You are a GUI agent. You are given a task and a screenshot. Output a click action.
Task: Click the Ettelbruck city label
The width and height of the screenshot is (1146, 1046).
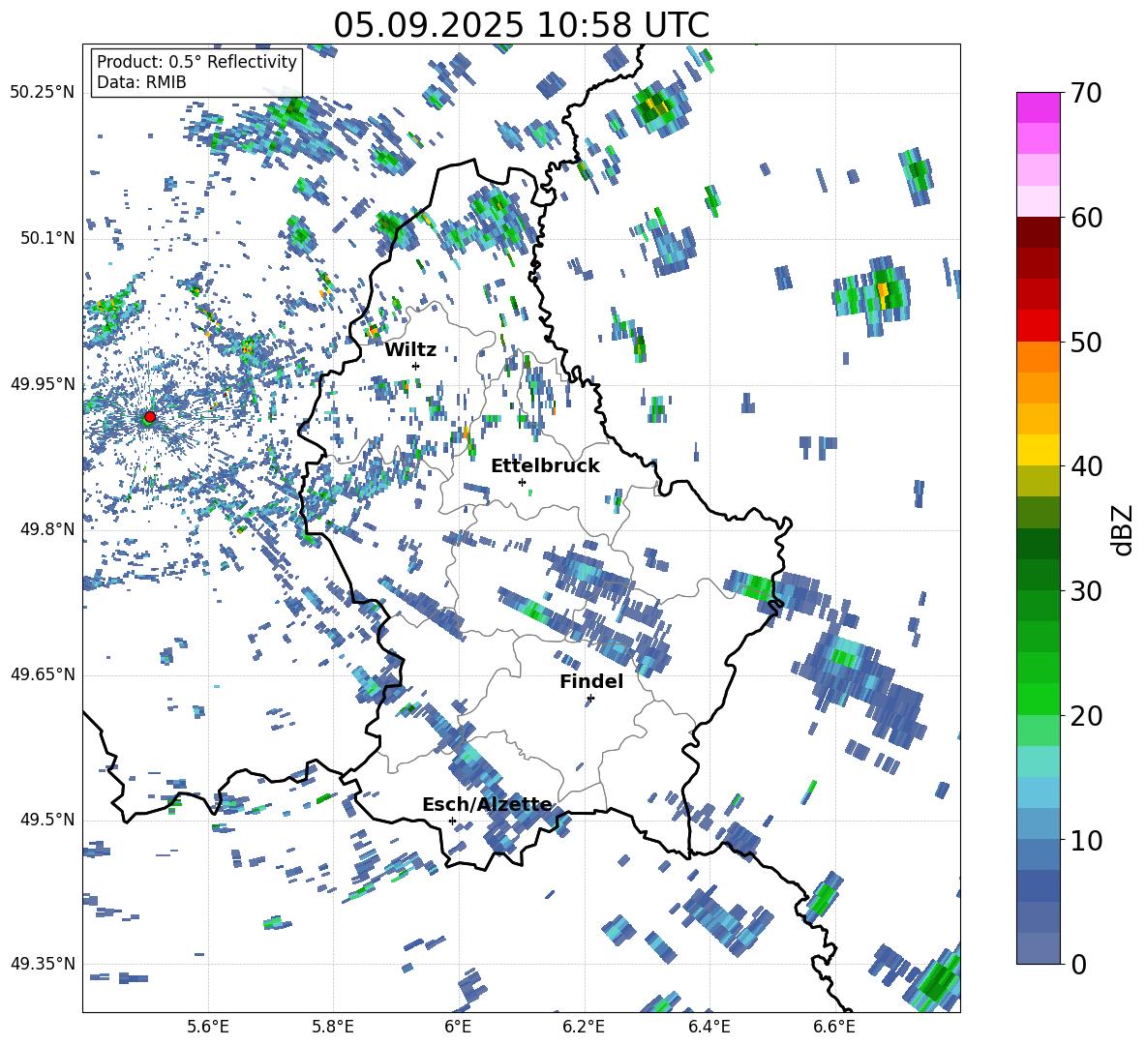click(545, 466)
